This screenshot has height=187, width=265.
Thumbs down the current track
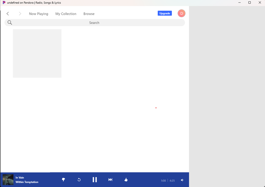63,180
